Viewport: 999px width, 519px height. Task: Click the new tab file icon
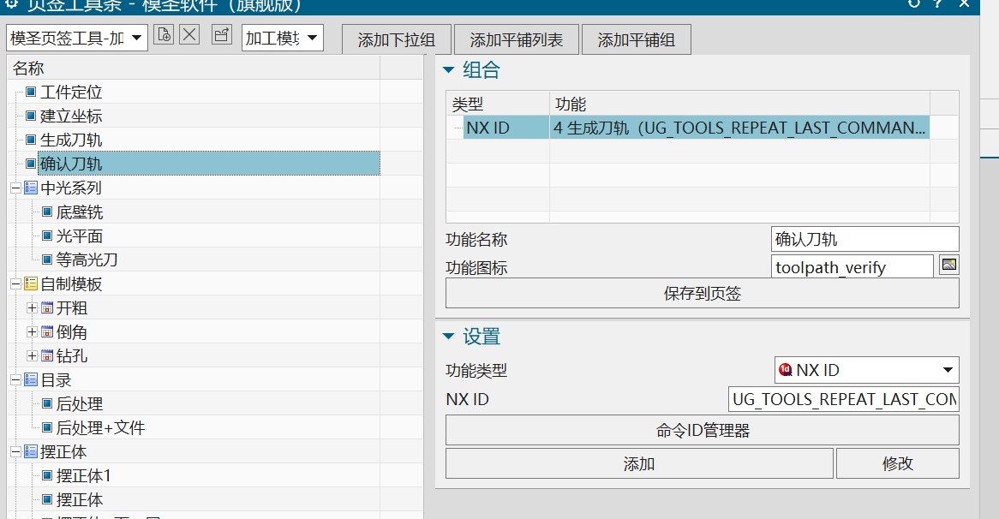(164, 34)
